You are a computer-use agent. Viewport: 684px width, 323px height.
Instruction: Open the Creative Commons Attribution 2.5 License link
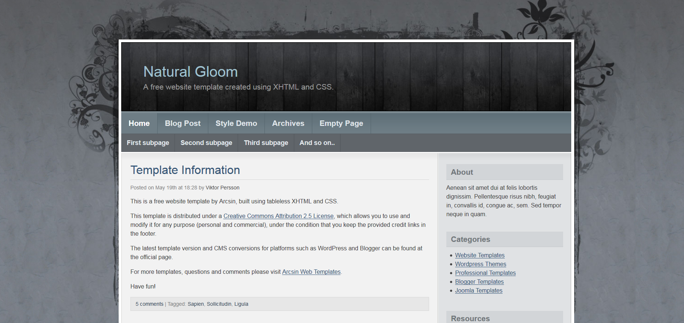(278, 216)
